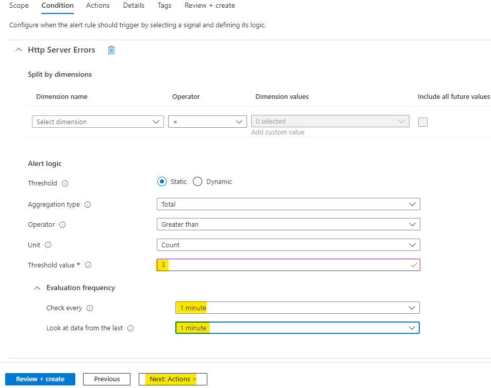This screenshot has width=491, height=388.
Task: Select the Dynamic threshold radio button
Action: pyautogui.click(x=198, y=181)
